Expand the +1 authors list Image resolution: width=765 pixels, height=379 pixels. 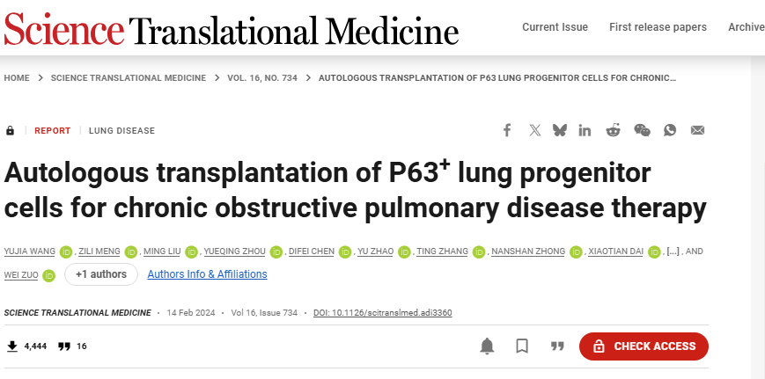pos(101,274)
